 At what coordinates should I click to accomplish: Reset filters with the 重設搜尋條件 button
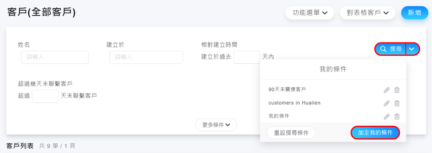(x=291, y=133)
